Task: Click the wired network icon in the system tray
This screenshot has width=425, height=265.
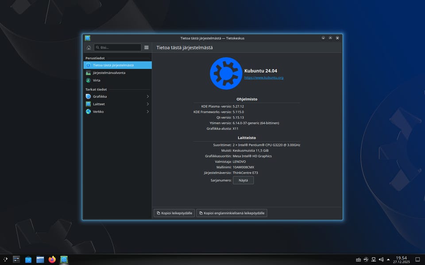Action: pos(374,259)
